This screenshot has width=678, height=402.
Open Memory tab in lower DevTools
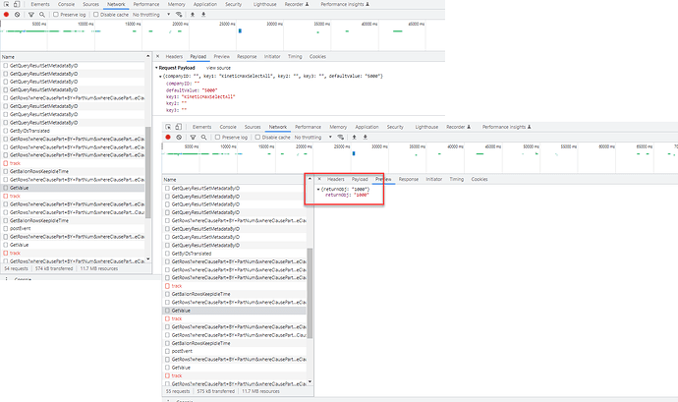[x=338, y=127]
